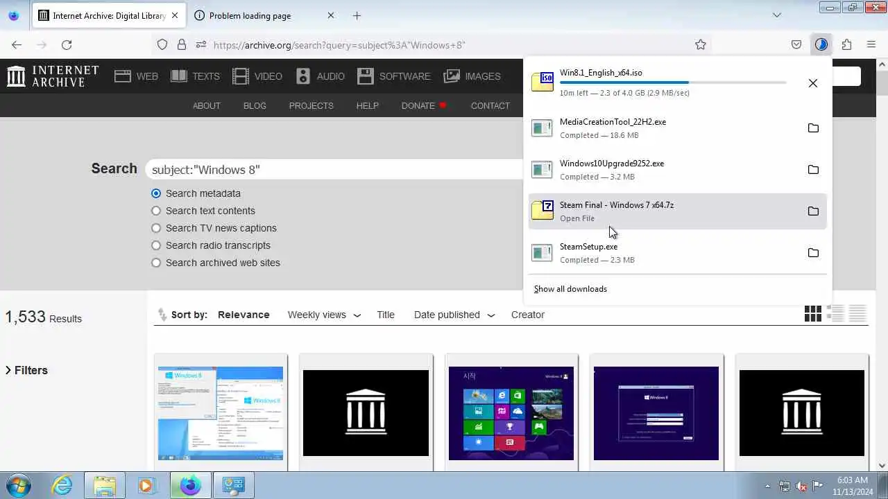Viewport: 888px width, 499px height.
Task: Select Search radio transcripts option
Action: tap(156, 245)
